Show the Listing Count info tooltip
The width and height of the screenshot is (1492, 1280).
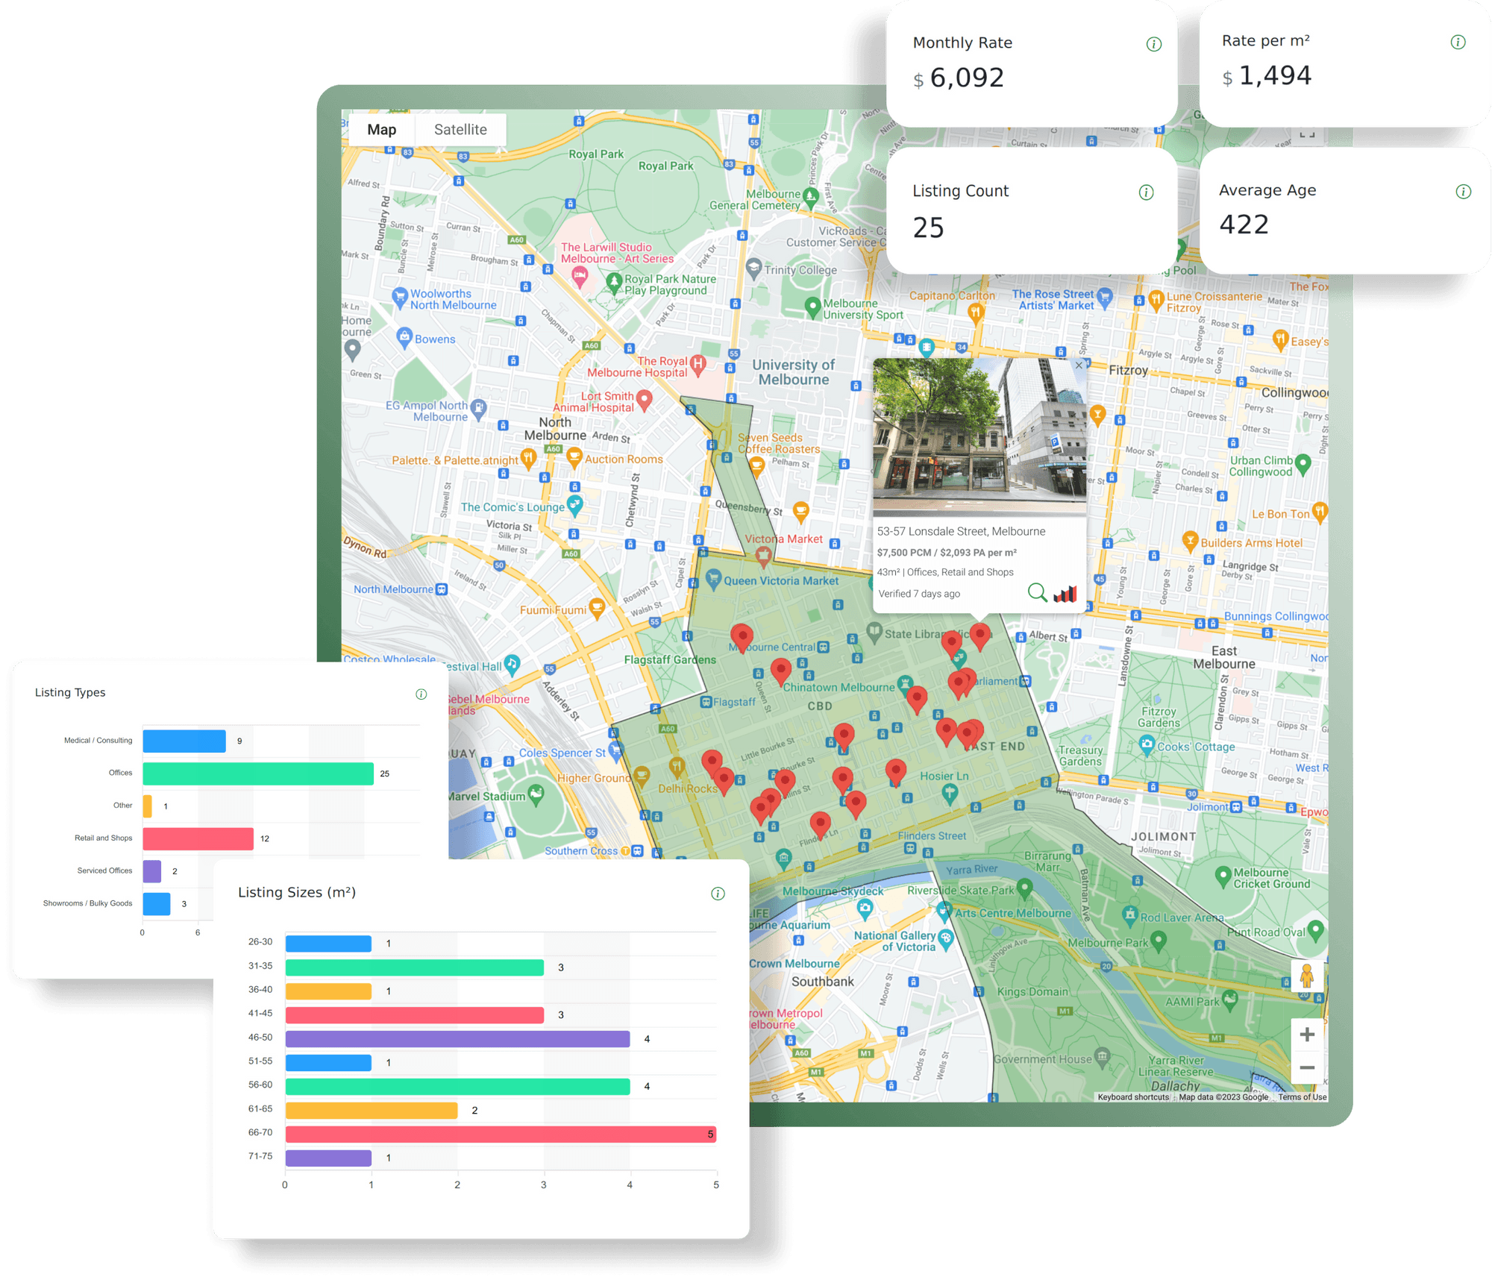tap(1146, 192)
